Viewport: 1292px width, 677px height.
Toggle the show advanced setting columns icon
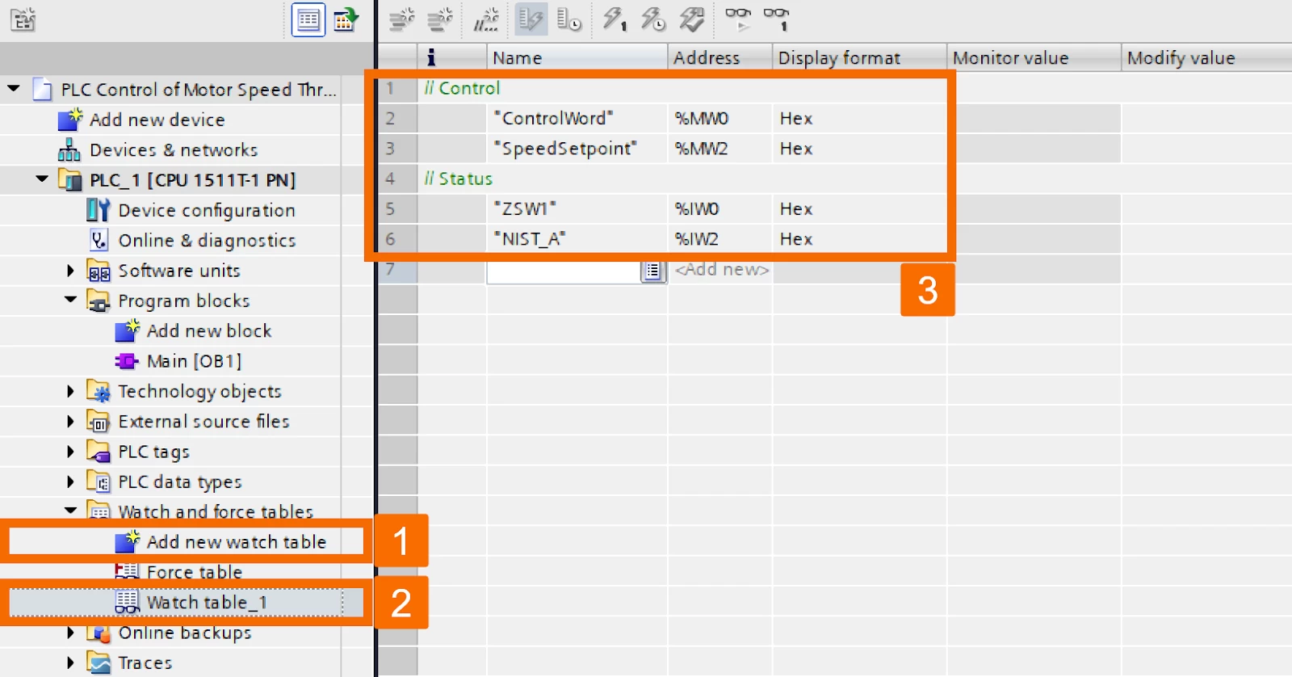[x=569, y=19]
